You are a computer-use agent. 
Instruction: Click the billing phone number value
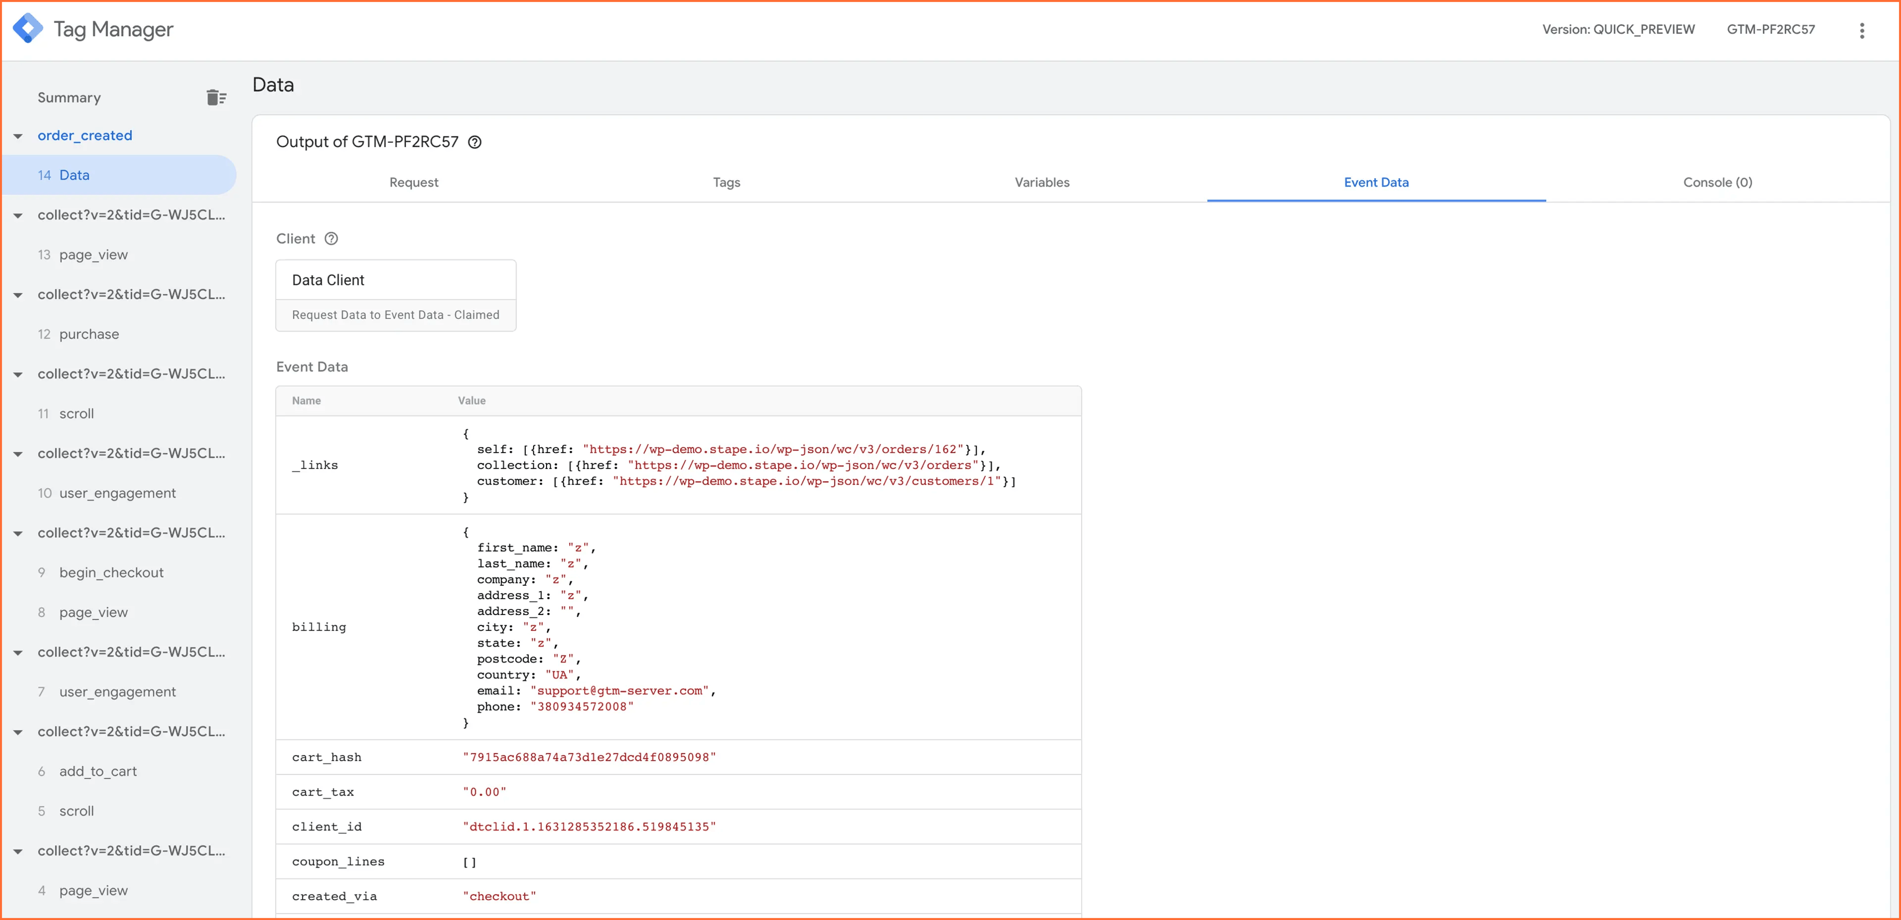(x=582, y=707)
